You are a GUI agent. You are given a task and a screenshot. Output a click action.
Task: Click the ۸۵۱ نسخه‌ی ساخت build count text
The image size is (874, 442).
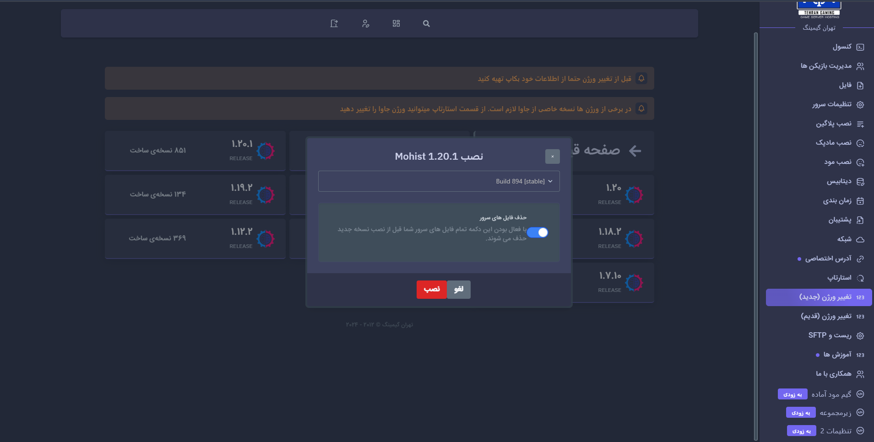coord(158,151)
